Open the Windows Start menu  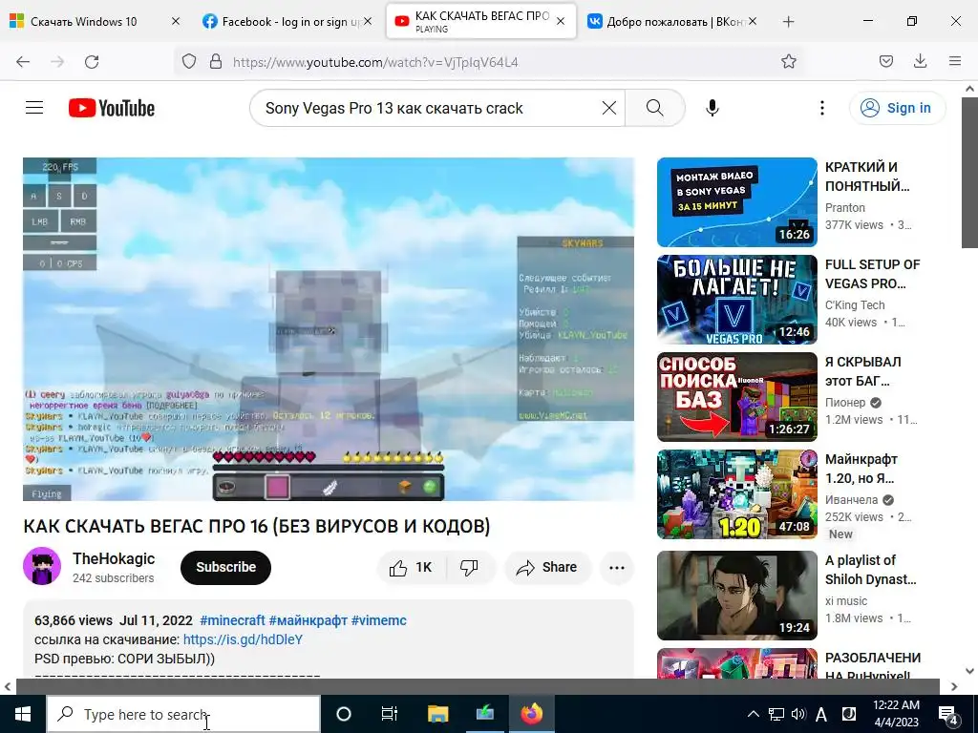(x=23, y=714)
